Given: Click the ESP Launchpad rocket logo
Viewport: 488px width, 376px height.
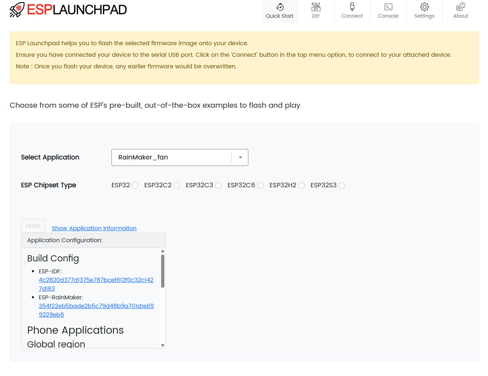Looking at the screenshot, I should 17,10.
